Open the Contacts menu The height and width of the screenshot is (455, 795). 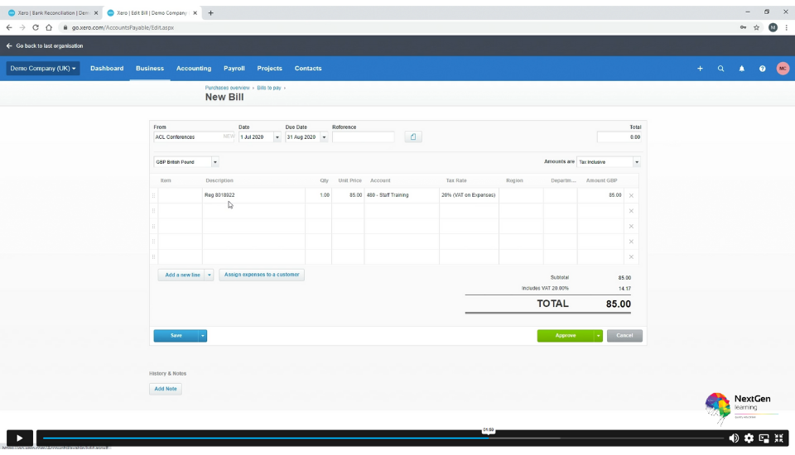pyautogui.click(x=308, y=69)
